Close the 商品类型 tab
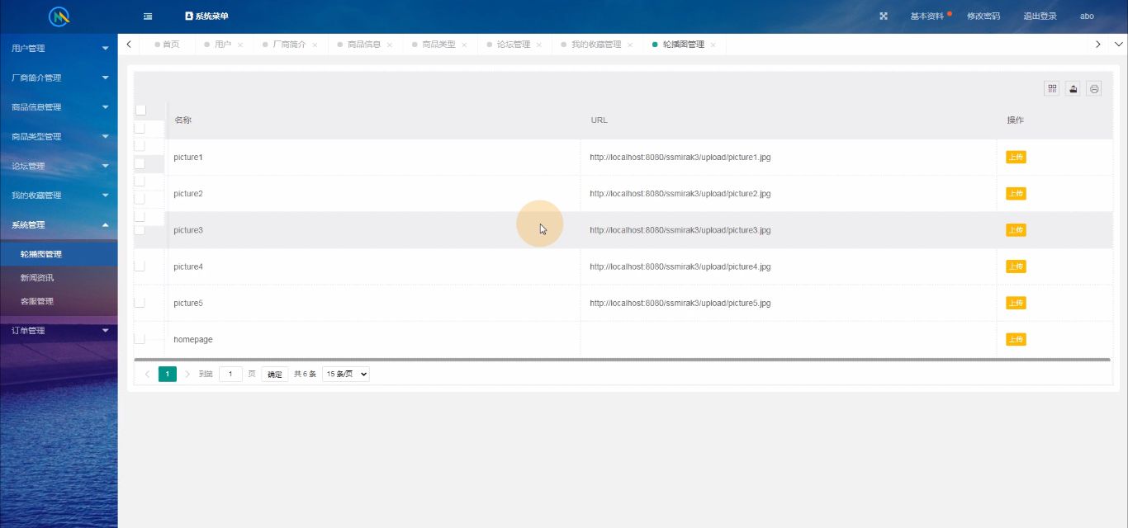Screen dimensions: 1128x528 [464, 45]
